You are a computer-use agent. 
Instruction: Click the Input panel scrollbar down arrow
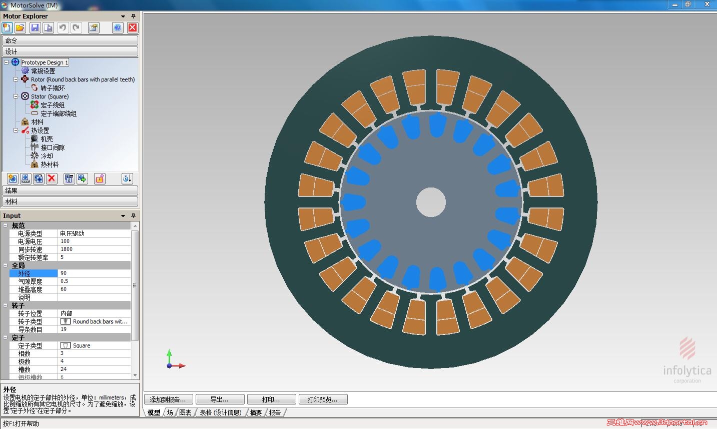pos(135,375)
